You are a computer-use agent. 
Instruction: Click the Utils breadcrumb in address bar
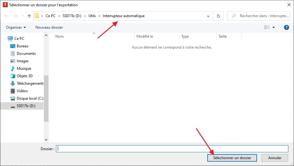pyautogui.click(x=92, y=16)
